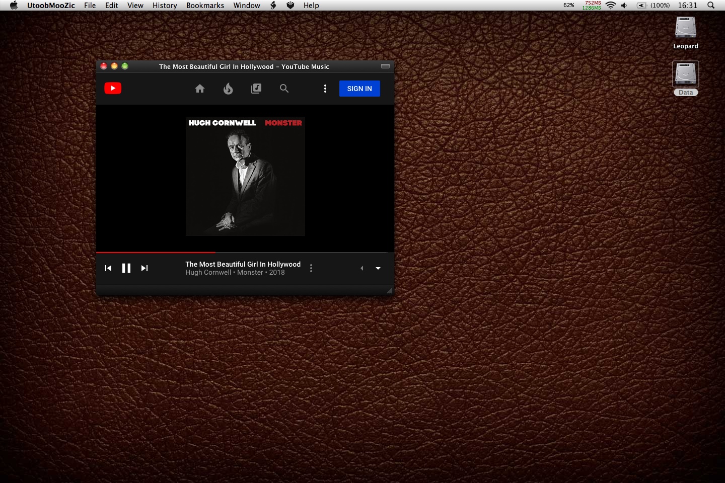Open the volume speaker menu
725x483 pixels.
pyautogui.click(x=624, y=5)
